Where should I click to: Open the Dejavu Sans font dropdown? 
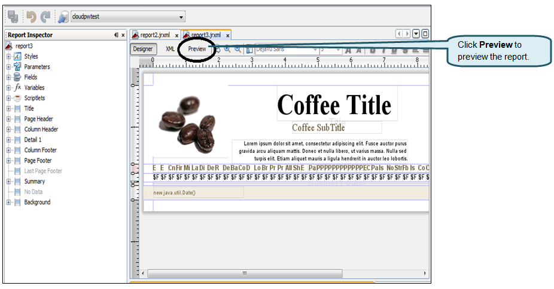point(314,50)
